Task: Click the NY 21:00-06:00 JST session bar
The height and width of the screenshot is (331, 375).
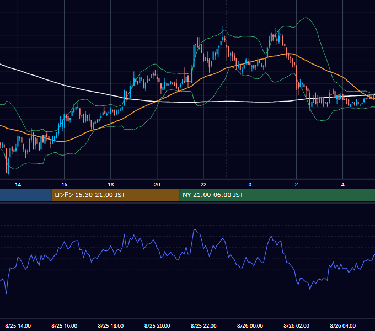Action: pos(277,195)
